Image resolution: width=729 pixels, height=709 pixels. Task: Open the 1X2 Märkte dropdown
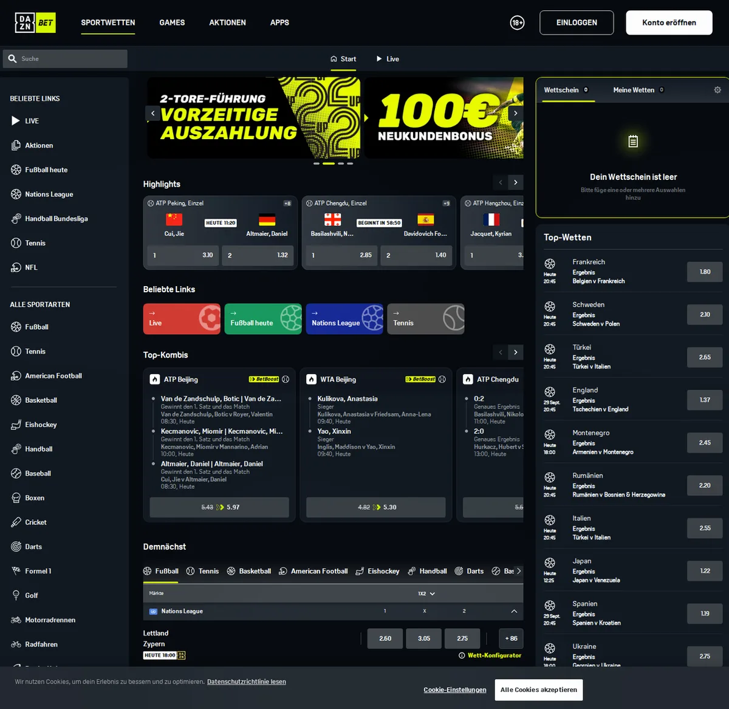click(x=426, y=594)
